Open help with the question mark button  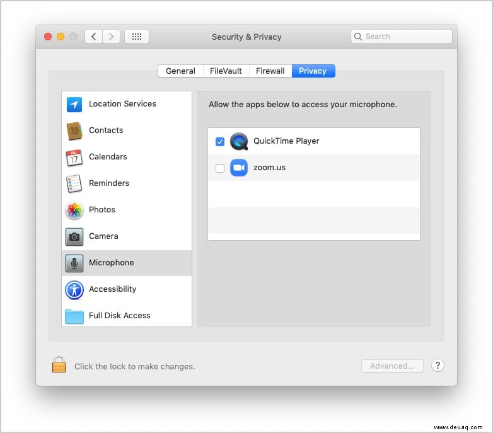[x=438, y=366]
